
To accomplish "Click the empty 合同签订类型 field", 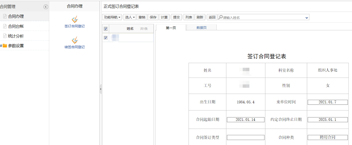I will pos(246,138).
